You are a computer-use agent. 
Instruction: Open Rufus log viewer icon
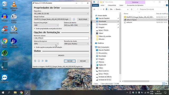[x=46, y=61]
